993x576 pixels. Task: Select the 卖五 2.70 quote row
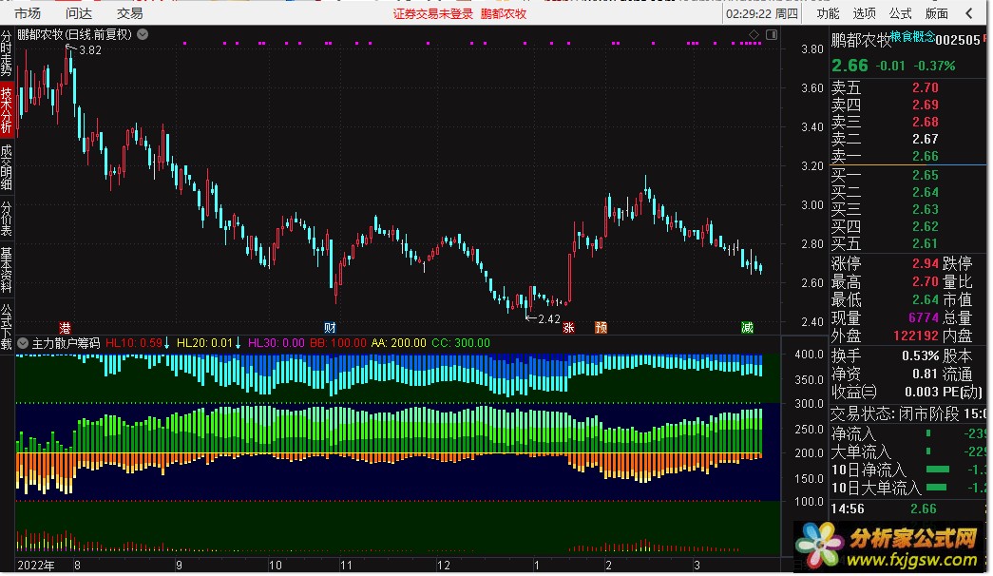909,87
